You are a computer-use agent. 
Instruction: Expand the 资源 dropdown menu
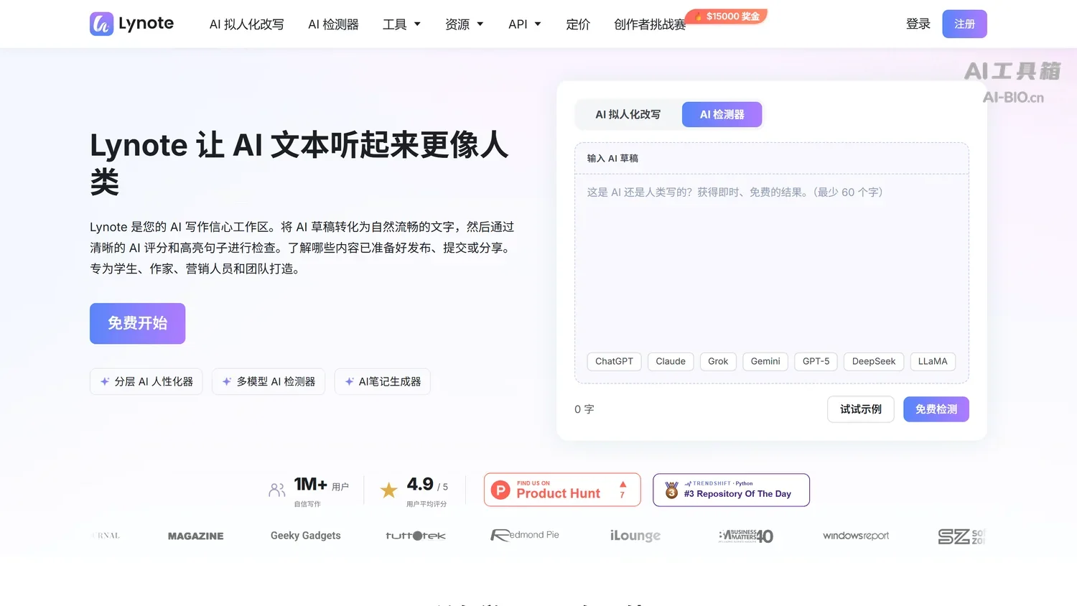click(x=464, y=24)
